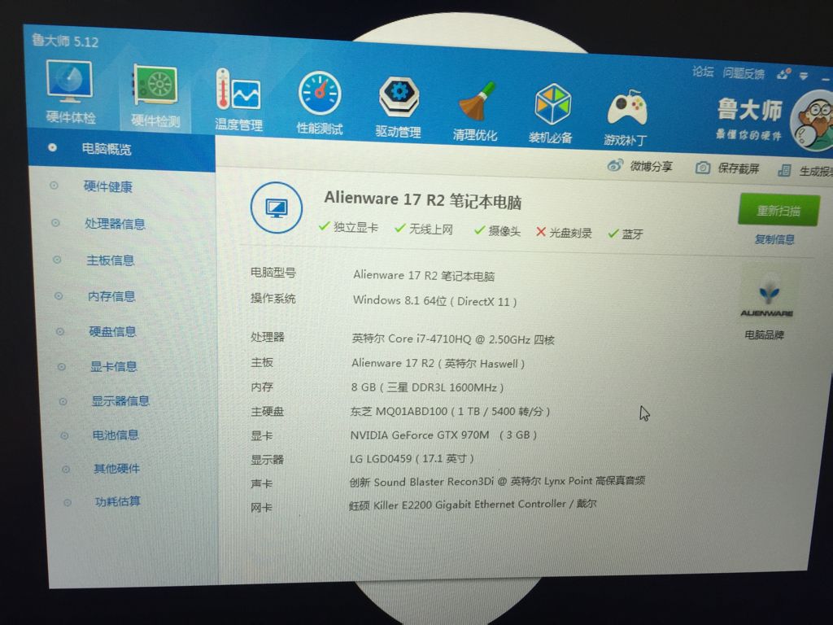Click the Alienware 17 R2 笔记本电脑 heading

[423, 200]
